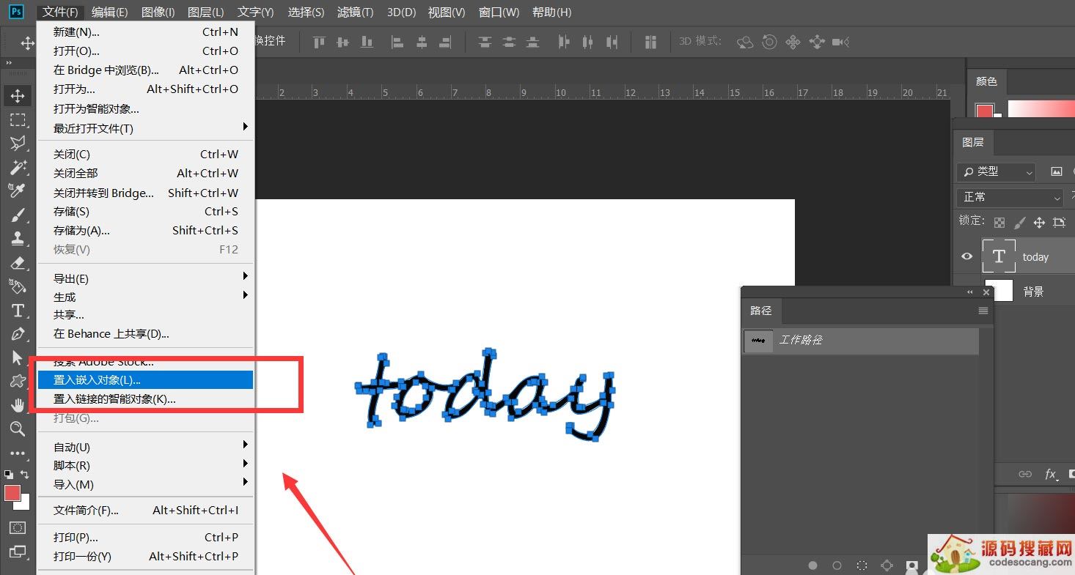Viewport: 1075px width, 575px height.
Task: Click the 3D Pan mode icon
Action: [793, 42]
